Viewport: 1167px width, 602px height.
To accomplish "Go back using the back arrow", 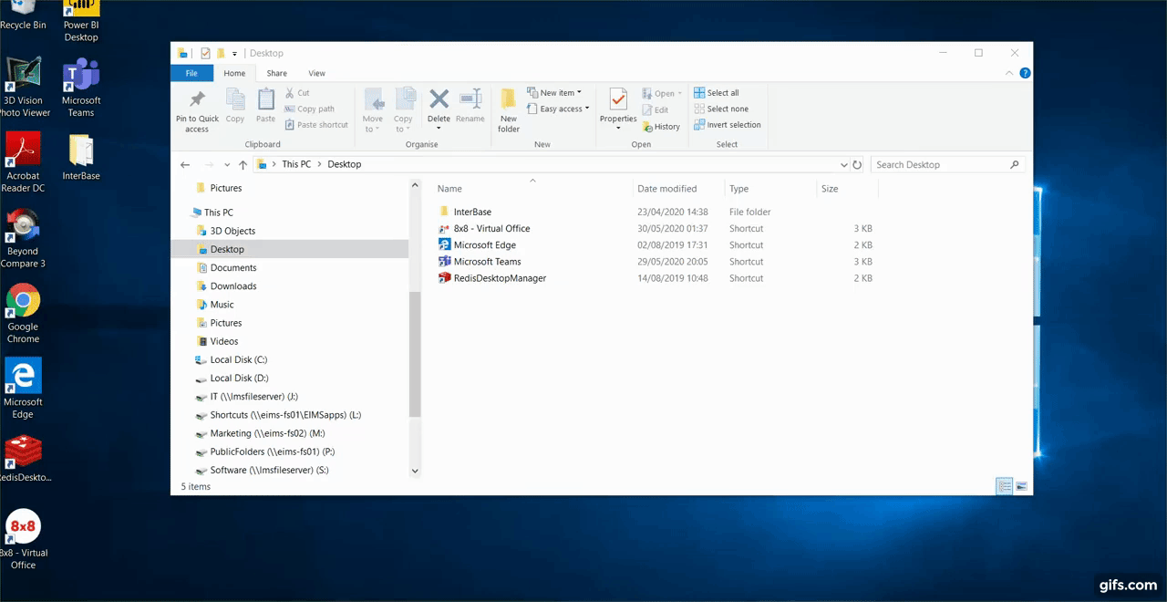I will (x=185, y=165).
